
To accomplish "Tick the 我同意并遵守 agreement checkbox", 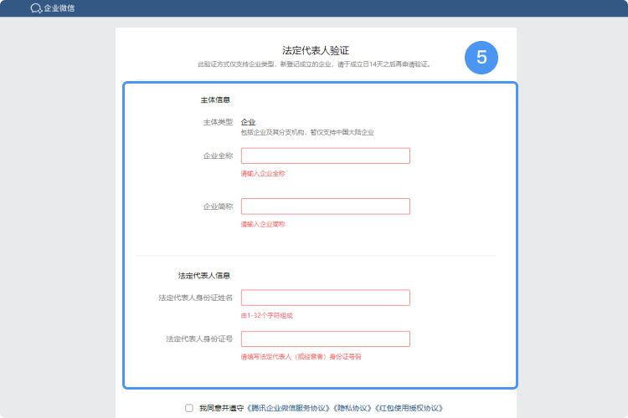I will (188, 408).
